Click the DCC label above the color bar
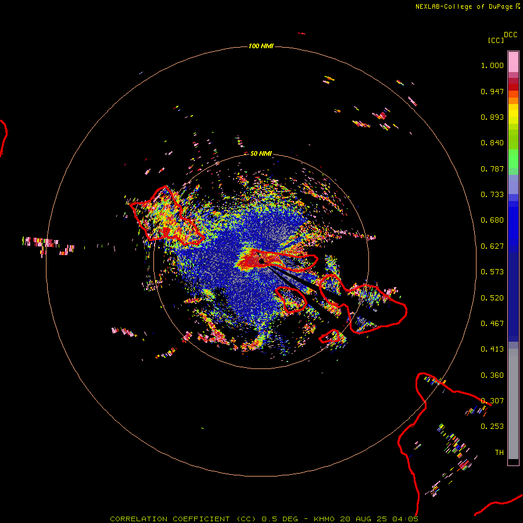Image resolution: width=523 pixels, height=523 pixels. 511,35
